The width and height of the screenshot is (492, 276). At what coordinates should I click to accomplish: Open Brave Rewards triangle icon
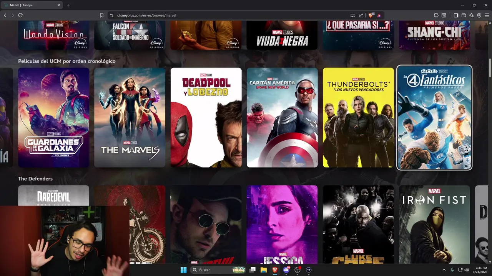(x=379, y=15)
